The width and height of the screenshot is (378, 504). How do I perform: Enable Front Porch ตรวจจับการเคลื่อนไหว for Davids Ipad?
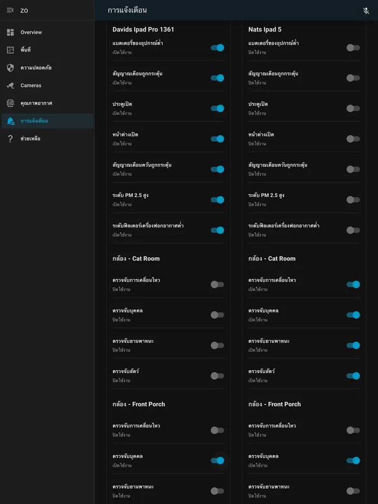tap(217, 430)
